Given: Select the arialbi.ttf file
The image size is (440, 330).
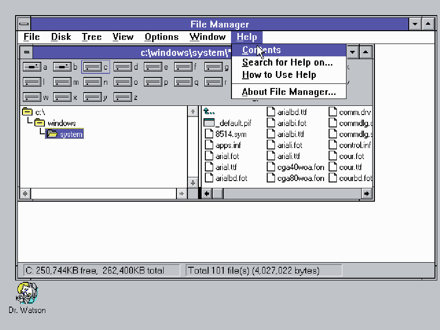Looking at the screenshot, I should click(x=286, y=134).
